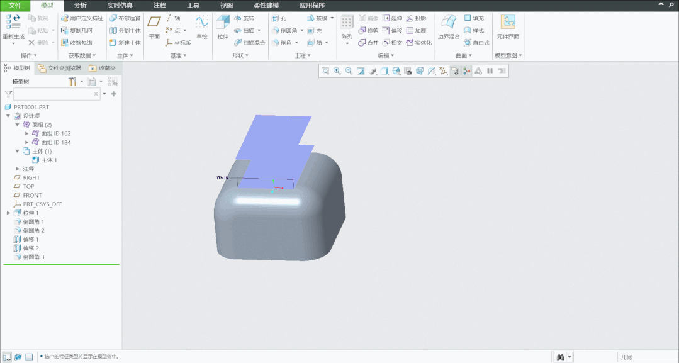
Task: Click the 实体化 solidify tool
Action: [x=418, y=42]
